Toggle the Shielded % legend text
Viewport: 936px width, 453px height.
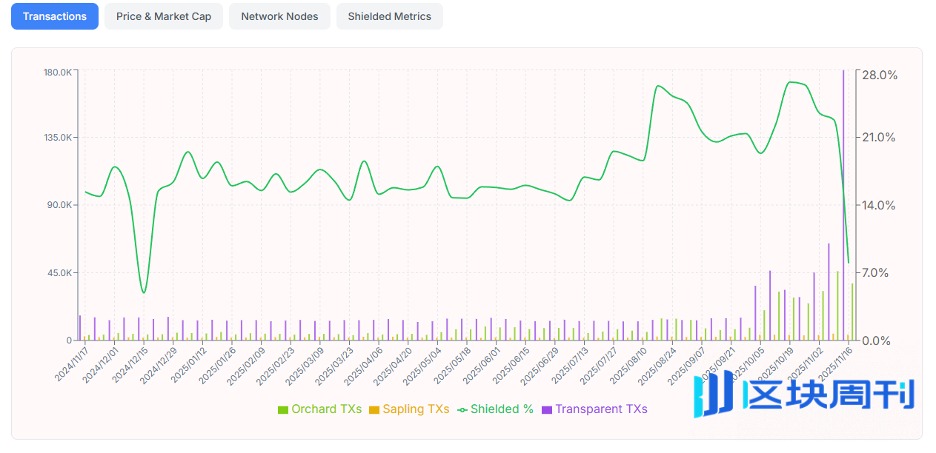(x=502, y=409)
